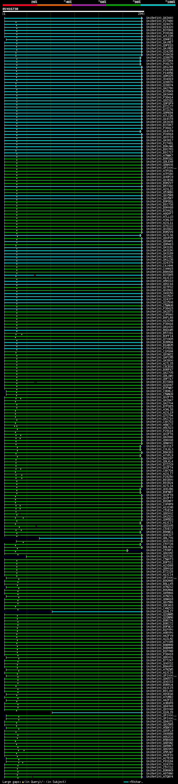The width and height of the screenshot is (178, 784).
Task: Click the white query ruler bar
Action: pos(73,12)
